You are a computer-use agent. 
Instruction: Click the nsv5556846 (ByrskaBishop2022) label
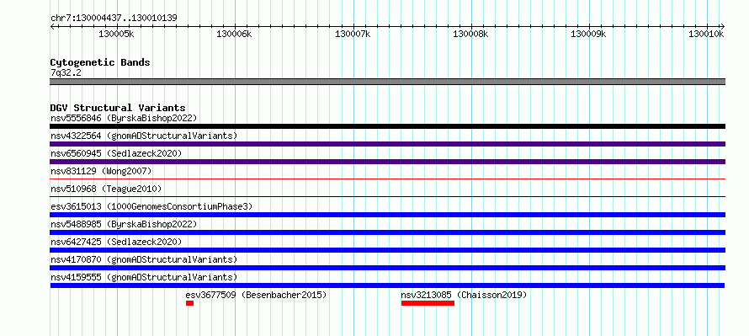point(124,118)
